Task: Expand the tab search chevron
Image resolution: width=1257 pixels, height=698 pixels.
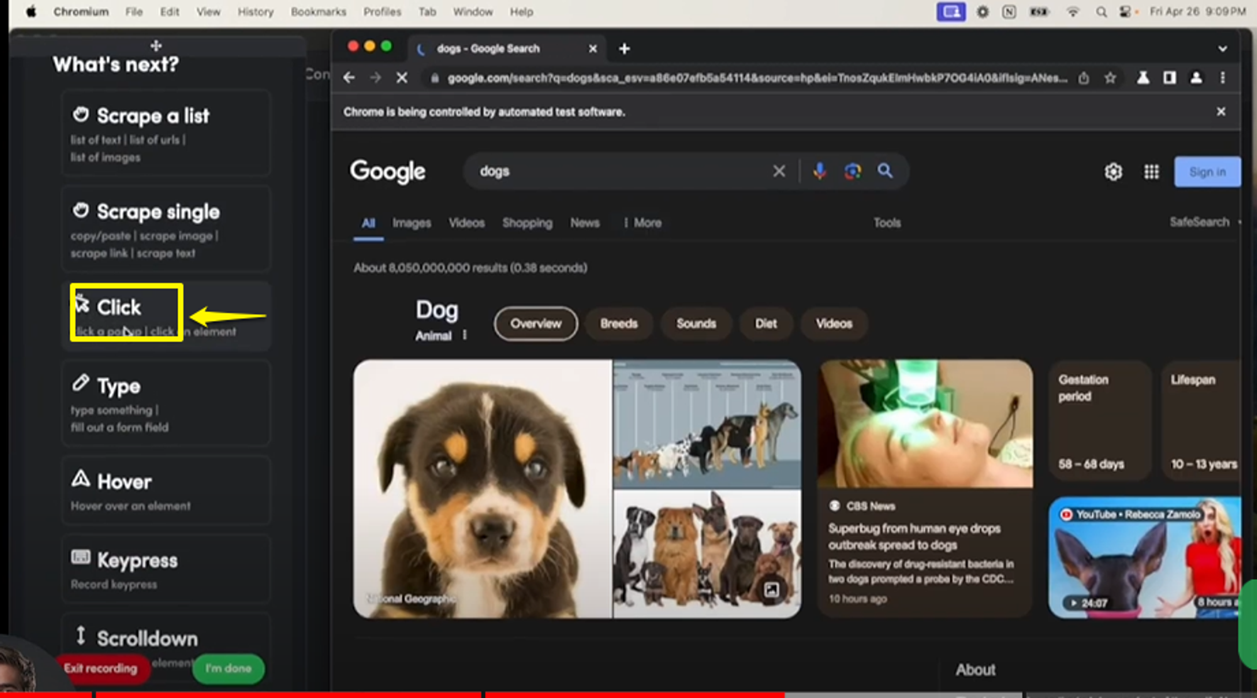Action: pyautogui.click(x=1222, y=48)
